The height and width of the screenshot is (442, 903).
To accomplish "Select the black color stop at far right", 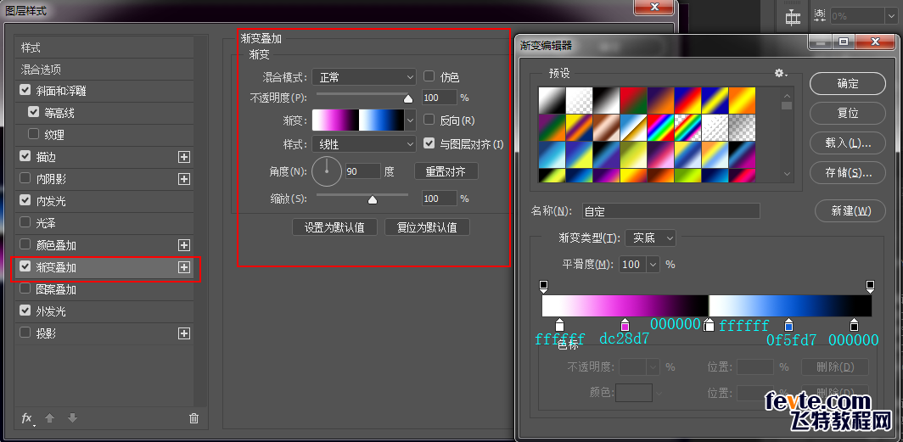I will point(854,325).
